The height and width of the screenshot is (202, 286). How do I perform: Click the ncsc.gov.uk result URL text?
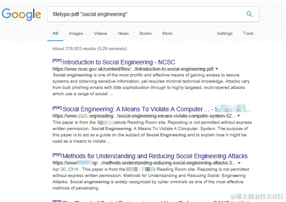[x=133, y=69]
